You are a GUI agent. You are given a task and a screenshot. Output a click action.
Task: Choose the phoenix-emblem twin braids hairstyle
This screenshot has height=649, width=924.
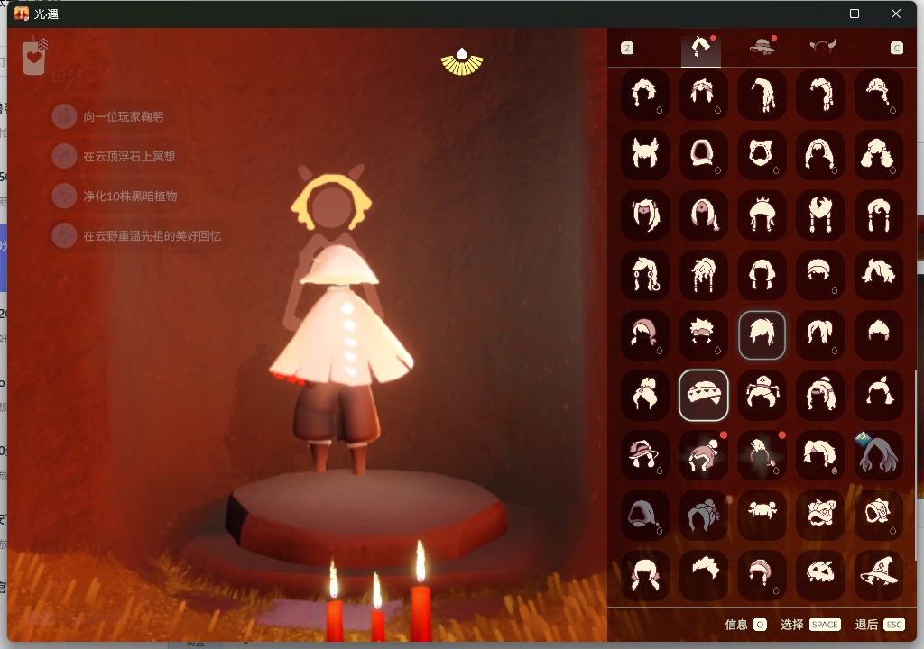[820, 215]
